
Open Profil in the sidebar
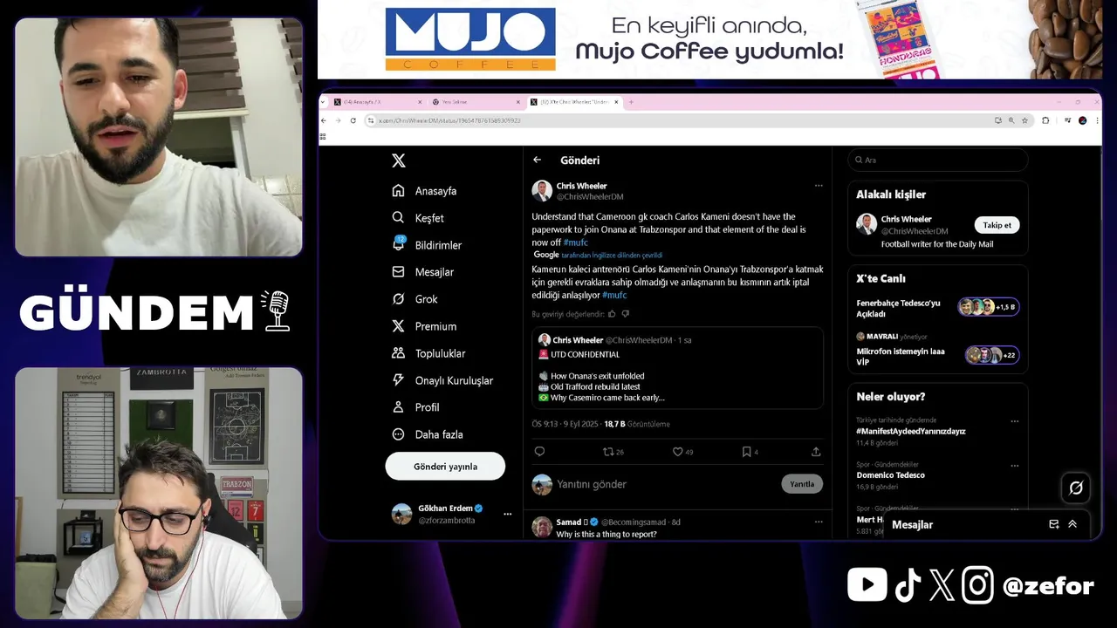coord(415,407)
